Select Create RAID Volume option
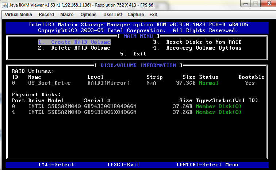 click(74, 42)
